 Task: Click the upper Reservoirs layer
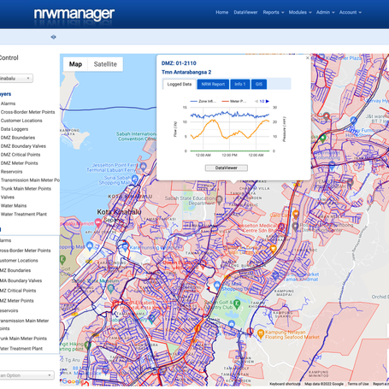[11, 172]
